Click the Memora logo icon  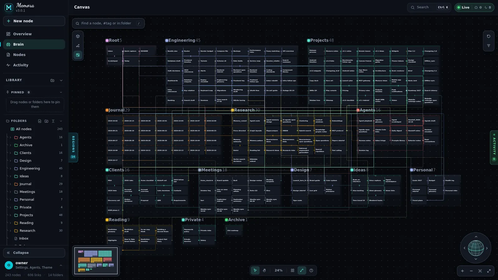point(9,7)
